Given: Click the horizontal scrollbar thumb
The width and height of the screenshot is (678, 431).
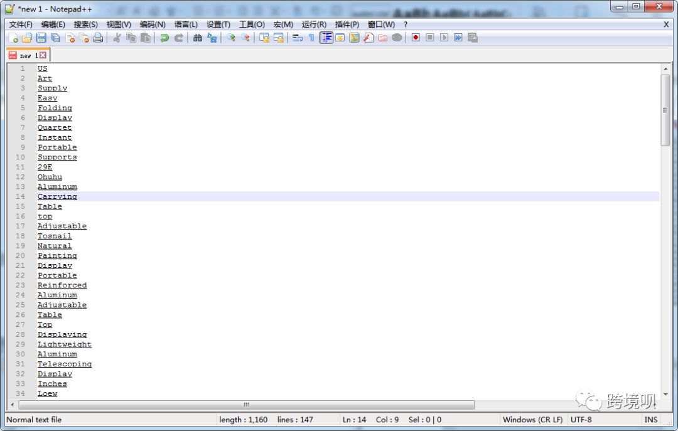Looking at the screenshot, I should click(x=247, y=405).
